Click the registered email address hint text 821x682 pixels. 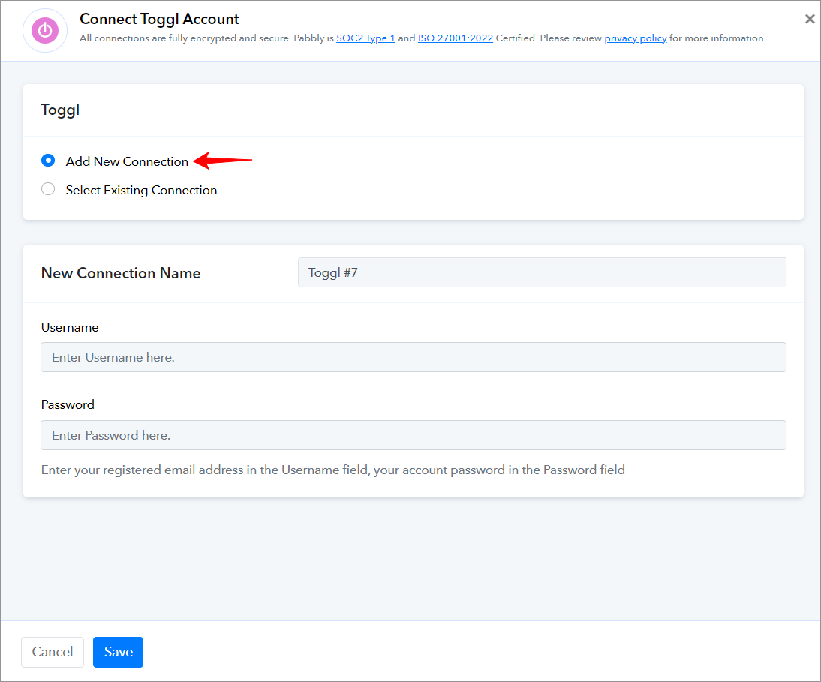(333, 470)
